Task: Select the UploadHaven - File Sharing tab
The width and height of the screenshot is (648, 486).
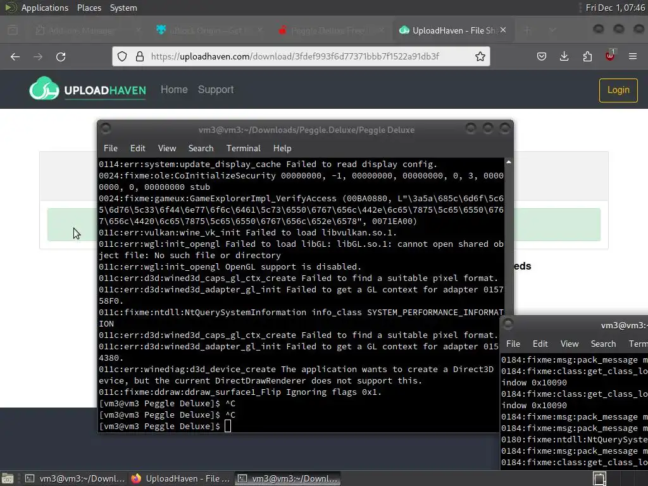Action: pos(452,30)
